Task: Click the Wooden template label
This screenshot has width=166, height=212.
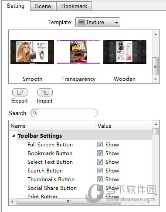Action: [x=125, y=79]
